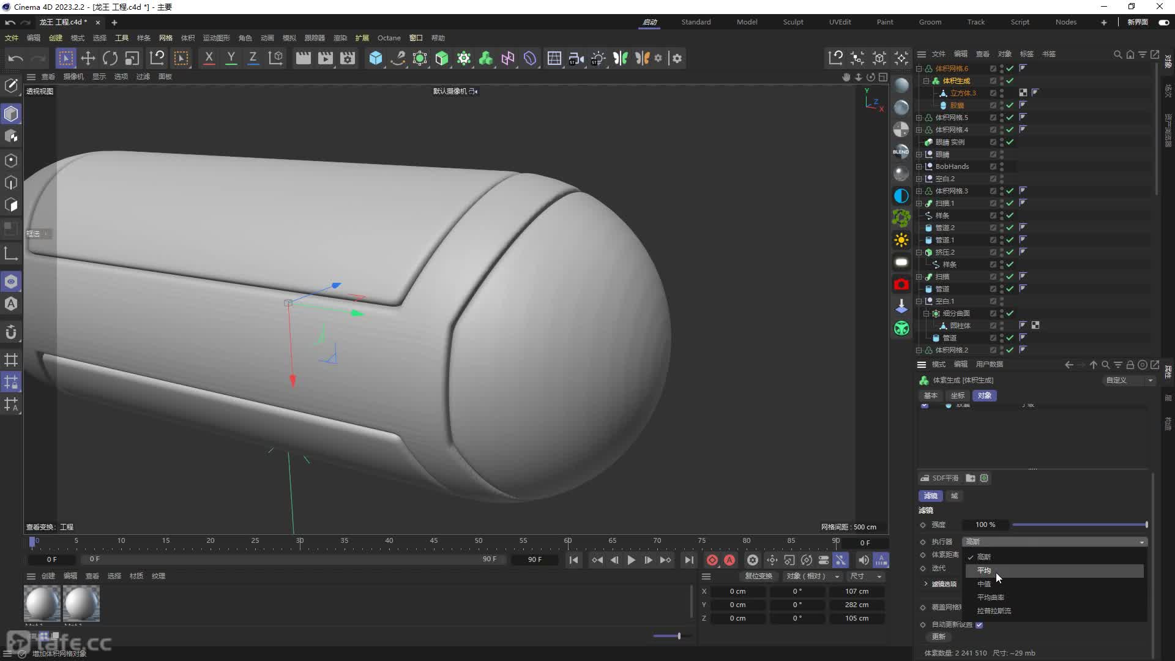Open the 自定义 mode dropdown
The image size is (1175, 661).
click(x=1129, y=380)
